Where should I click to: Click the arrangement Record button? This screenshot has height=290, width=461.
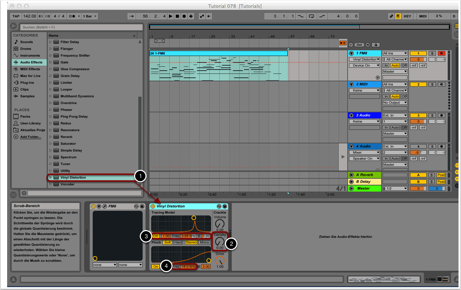click(184, 16)
